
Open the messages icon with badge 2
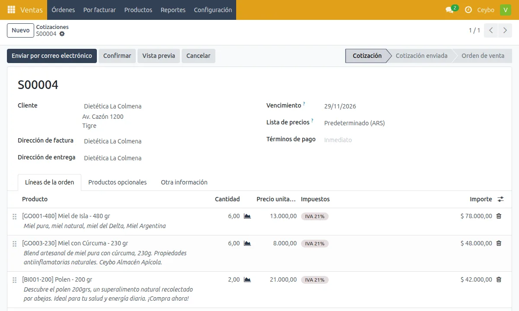point(451,10)
